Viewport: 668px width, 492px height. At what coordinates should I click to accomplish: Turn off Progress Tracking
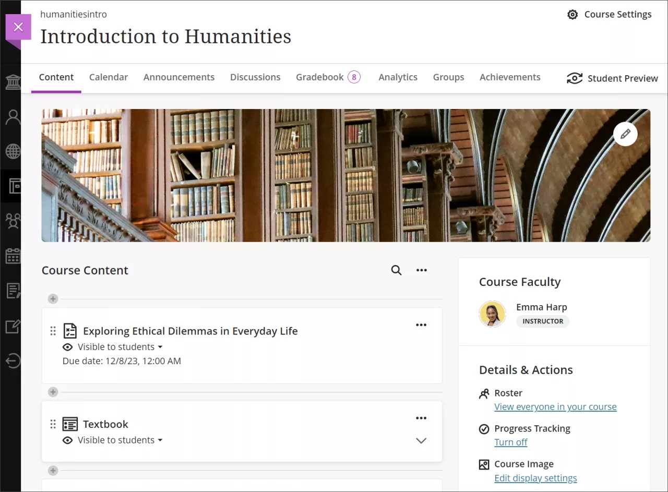coord(511,442)
